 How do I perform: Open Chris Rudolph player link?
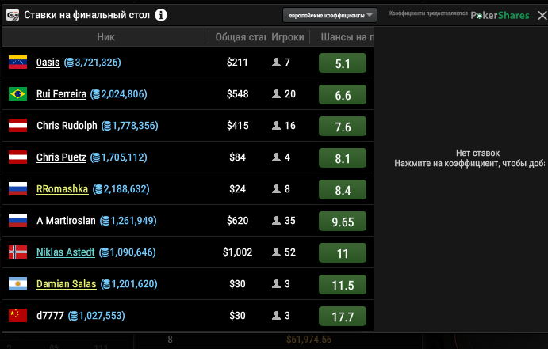pyautogui.click(x=67, y=126)
